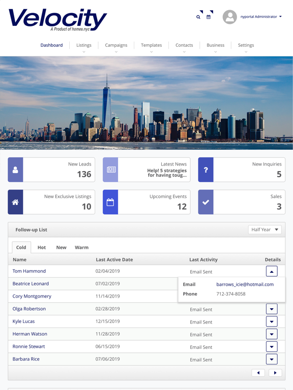Viewport: 293px width, 390px height.
Task: Expand details for Barbara Rice
Action: tap(272, 359)
